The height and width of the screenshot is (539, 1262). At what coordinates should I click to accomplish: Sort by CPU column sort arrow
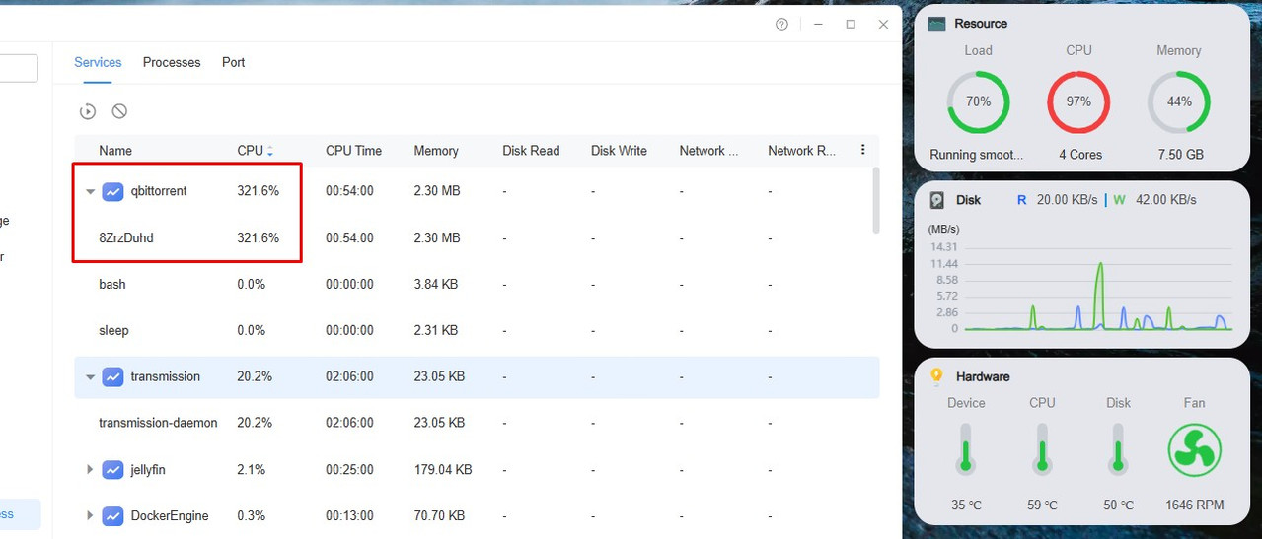(x=270, y=151)
